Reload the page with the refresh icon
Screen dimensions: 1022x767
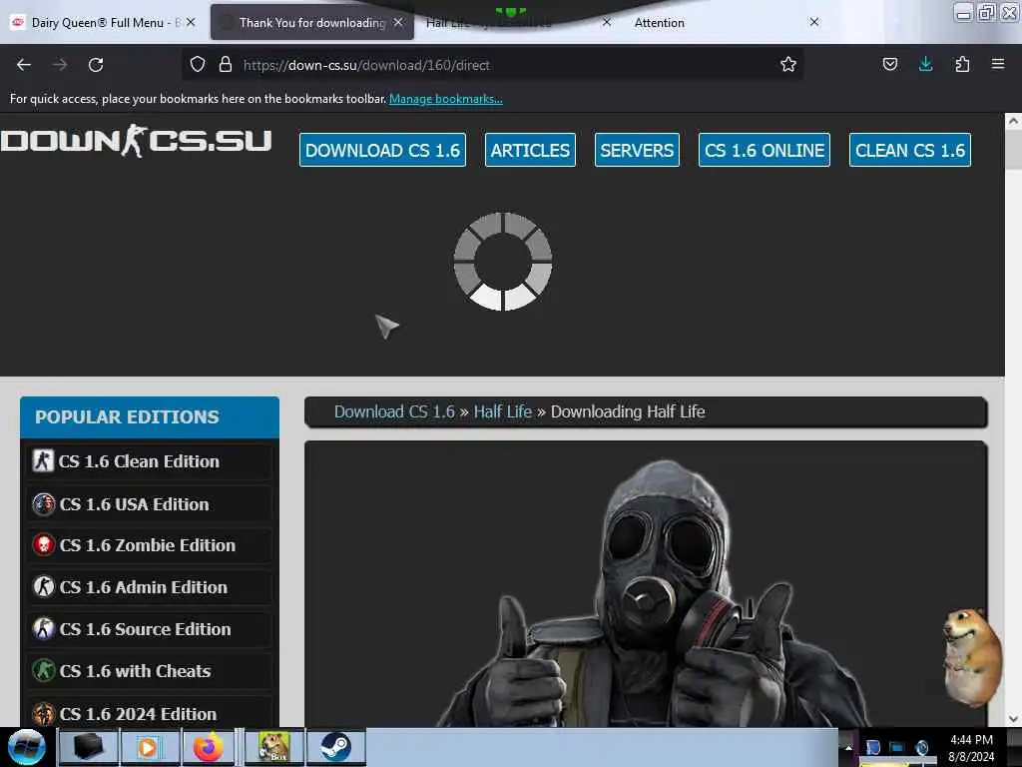96,65
